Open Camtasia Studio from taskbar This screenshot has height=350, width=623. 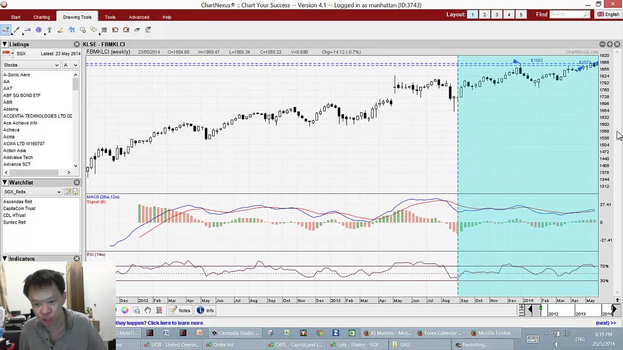pos(235,333)
